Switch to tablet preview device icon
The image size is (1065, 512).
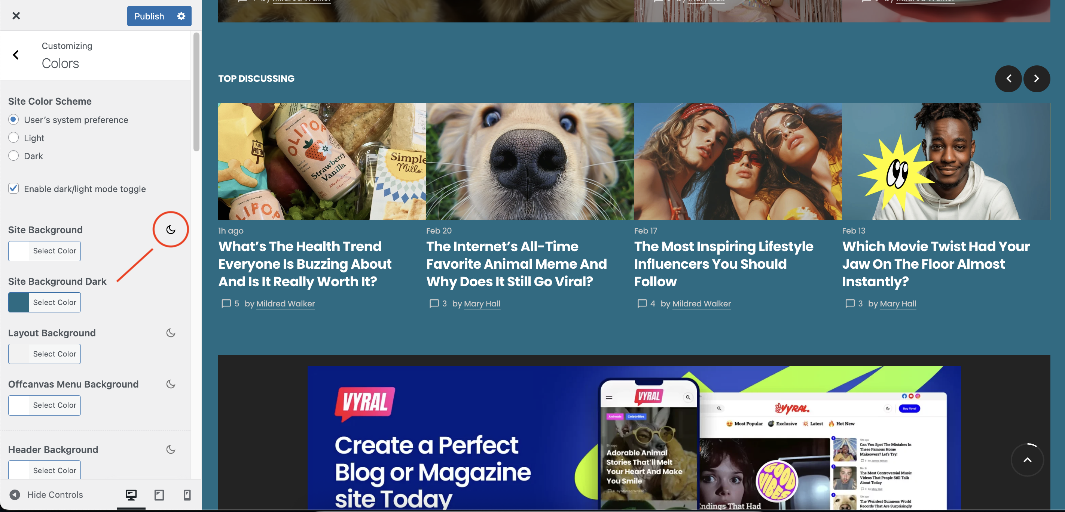click(159, 495)
